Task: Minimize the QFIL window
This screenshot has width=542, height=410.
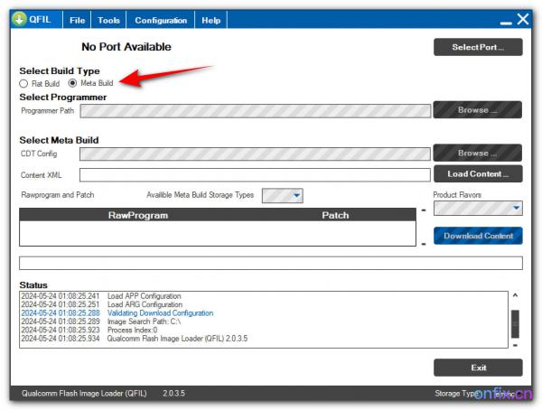Action: point(506,22)
